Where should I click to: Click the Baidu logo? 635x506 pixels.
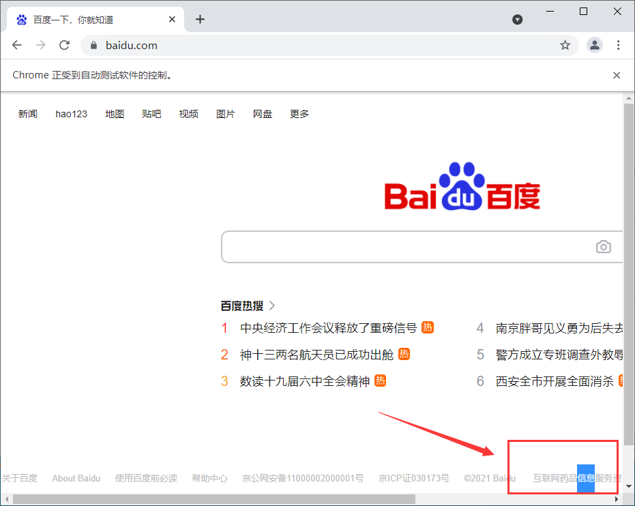pos(462,191)
